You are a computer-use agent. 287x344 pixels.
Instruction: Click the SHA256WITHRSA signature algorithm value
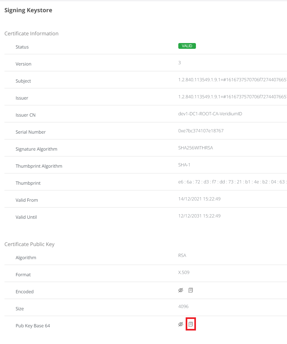click(x=196, y=148)
